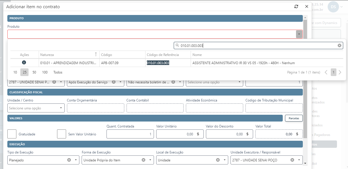This screenshot has height=169, width=348.
Task: Select the ASSISTENTE ADMINISTRATIVO result row
Action: pyautogui.click(x=243, y=63)
